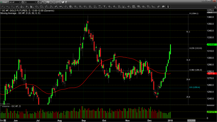Click the help question mark window button
The height and width of the screenshot is (122, 217).
click(x=203, y=1)
